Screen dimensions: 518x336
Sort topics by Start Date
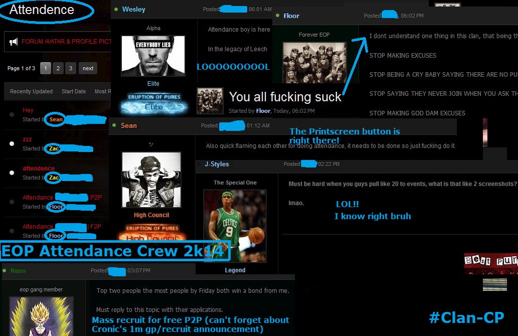[x=74, y=91]
